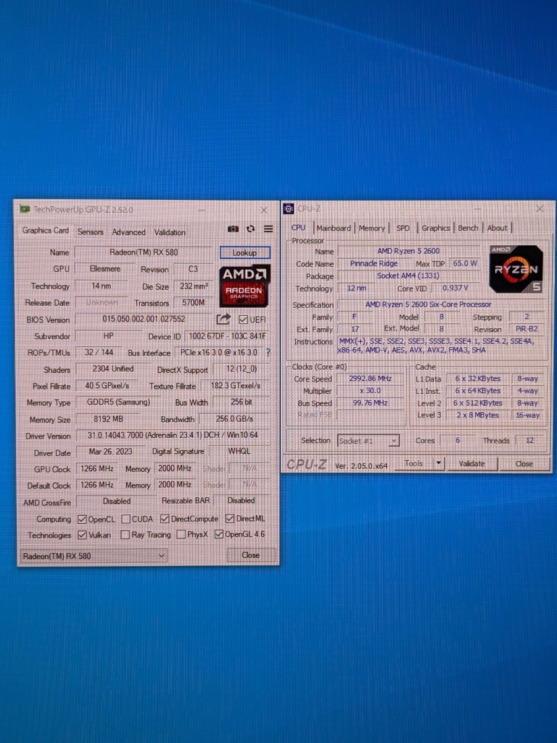
Task: Click the Ryzen 5 logo in CPU-Z
Action: click(x=516, y=269)
